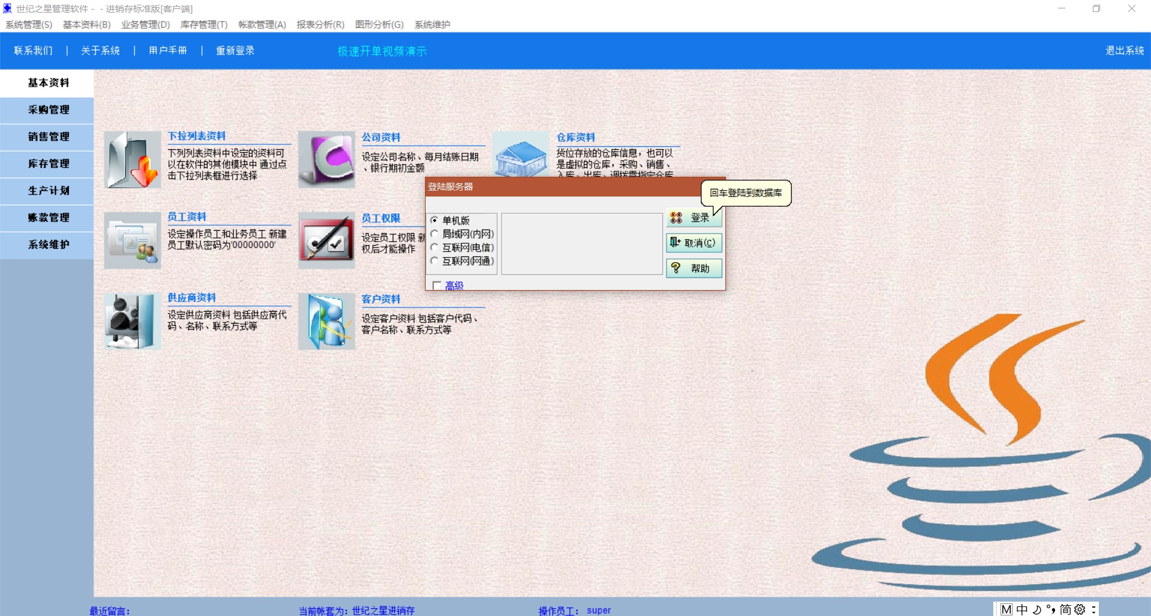The width and height of the screenshot is (1151, 616).
Task: Open the 员工权限 pen icon
Action: (327, 240)
